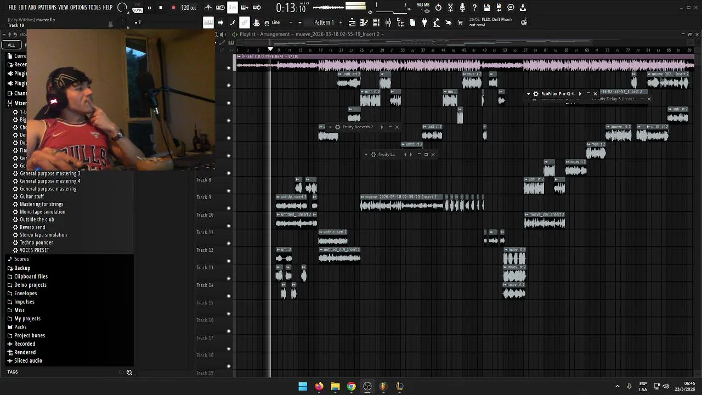Open the playlist view icon
Screen dimensions: 702x395
pyautogui.click(x=352, y=22)
